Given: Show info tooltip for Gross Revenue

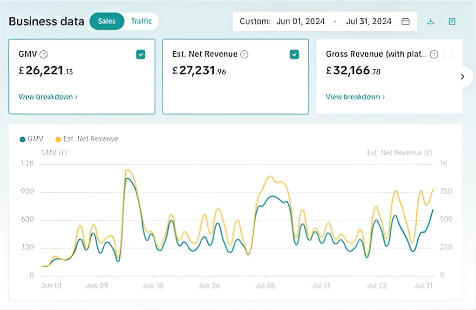Looking at the screenshot, I should pyautogui.click(x=434, y=54).
